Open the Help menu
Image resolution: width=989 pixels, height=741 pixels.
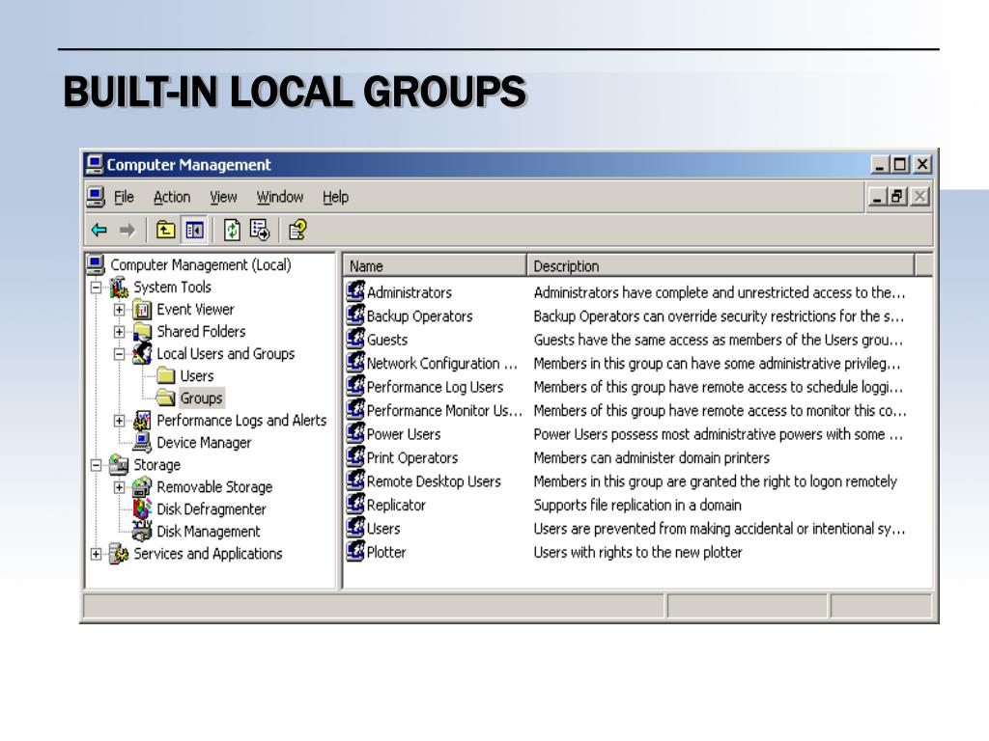pos(335,197)
